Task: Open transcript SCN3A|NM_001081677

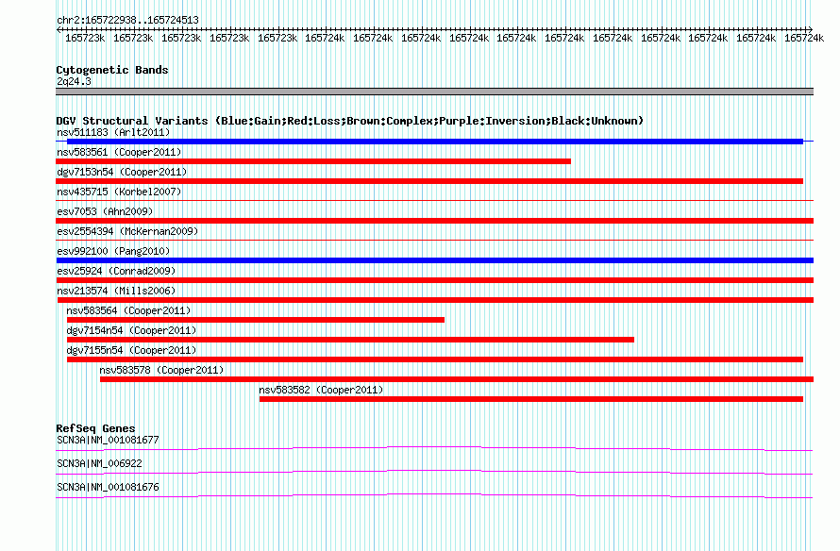Action: [x=108, y=441]
